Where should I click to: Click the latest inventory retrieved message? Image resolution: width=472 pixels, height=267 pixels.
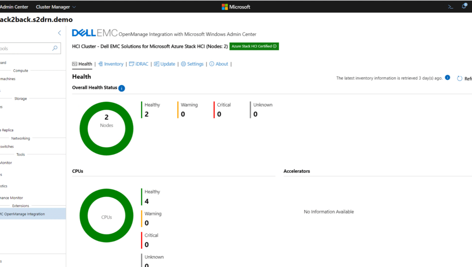(389, 78)
